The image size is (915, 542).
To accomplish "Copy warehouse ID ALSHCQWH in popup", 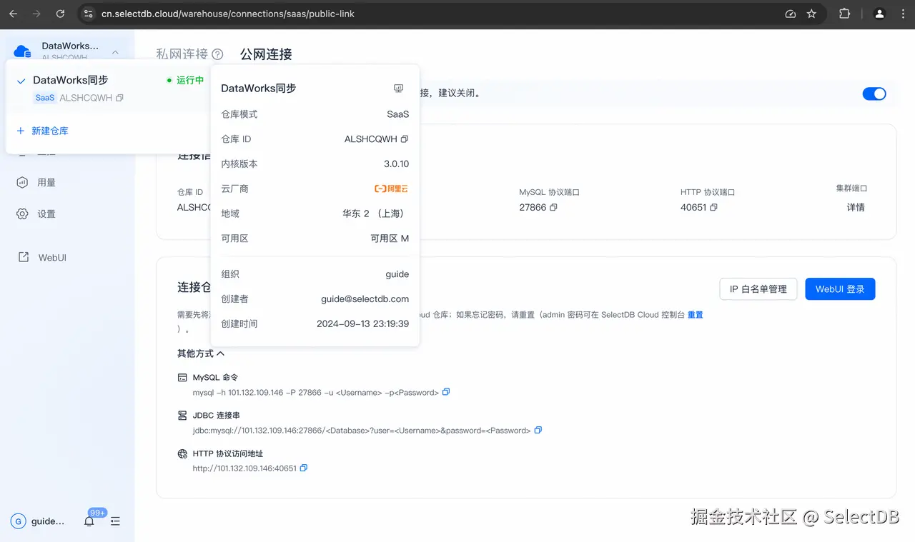I will click(x=405, y=139).
